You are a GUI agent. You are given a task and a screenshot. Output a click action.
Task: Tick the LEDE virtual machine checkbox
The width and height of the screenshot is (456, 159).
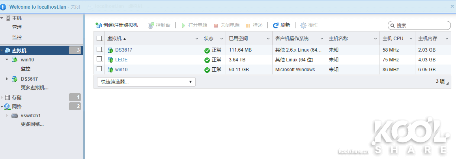coord(99,59)
